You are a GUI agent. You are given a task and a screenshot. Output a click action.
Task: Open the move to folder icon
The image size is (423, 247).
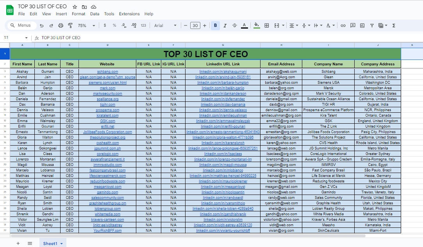coord(84,7)
